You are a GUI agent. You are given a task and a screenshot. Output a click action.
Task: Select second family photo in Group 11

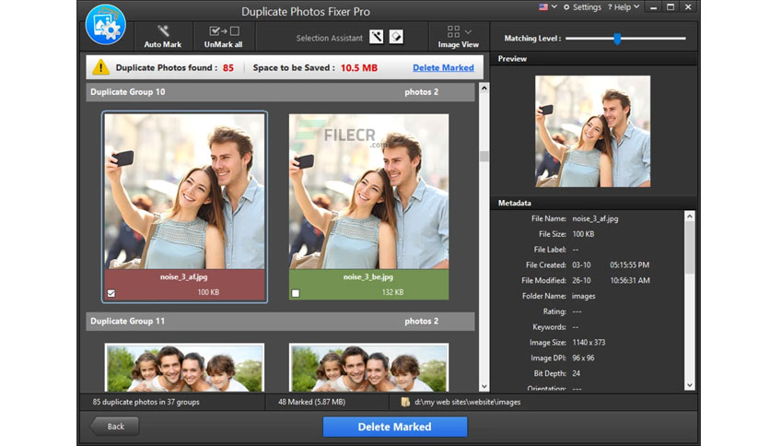click(x=368, y=368)
